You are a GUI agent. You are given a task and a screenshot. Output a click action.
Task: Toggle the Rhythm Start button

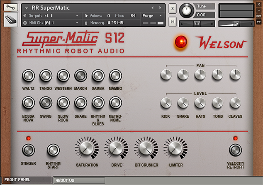pyautogui.click(x=53, y=150)
